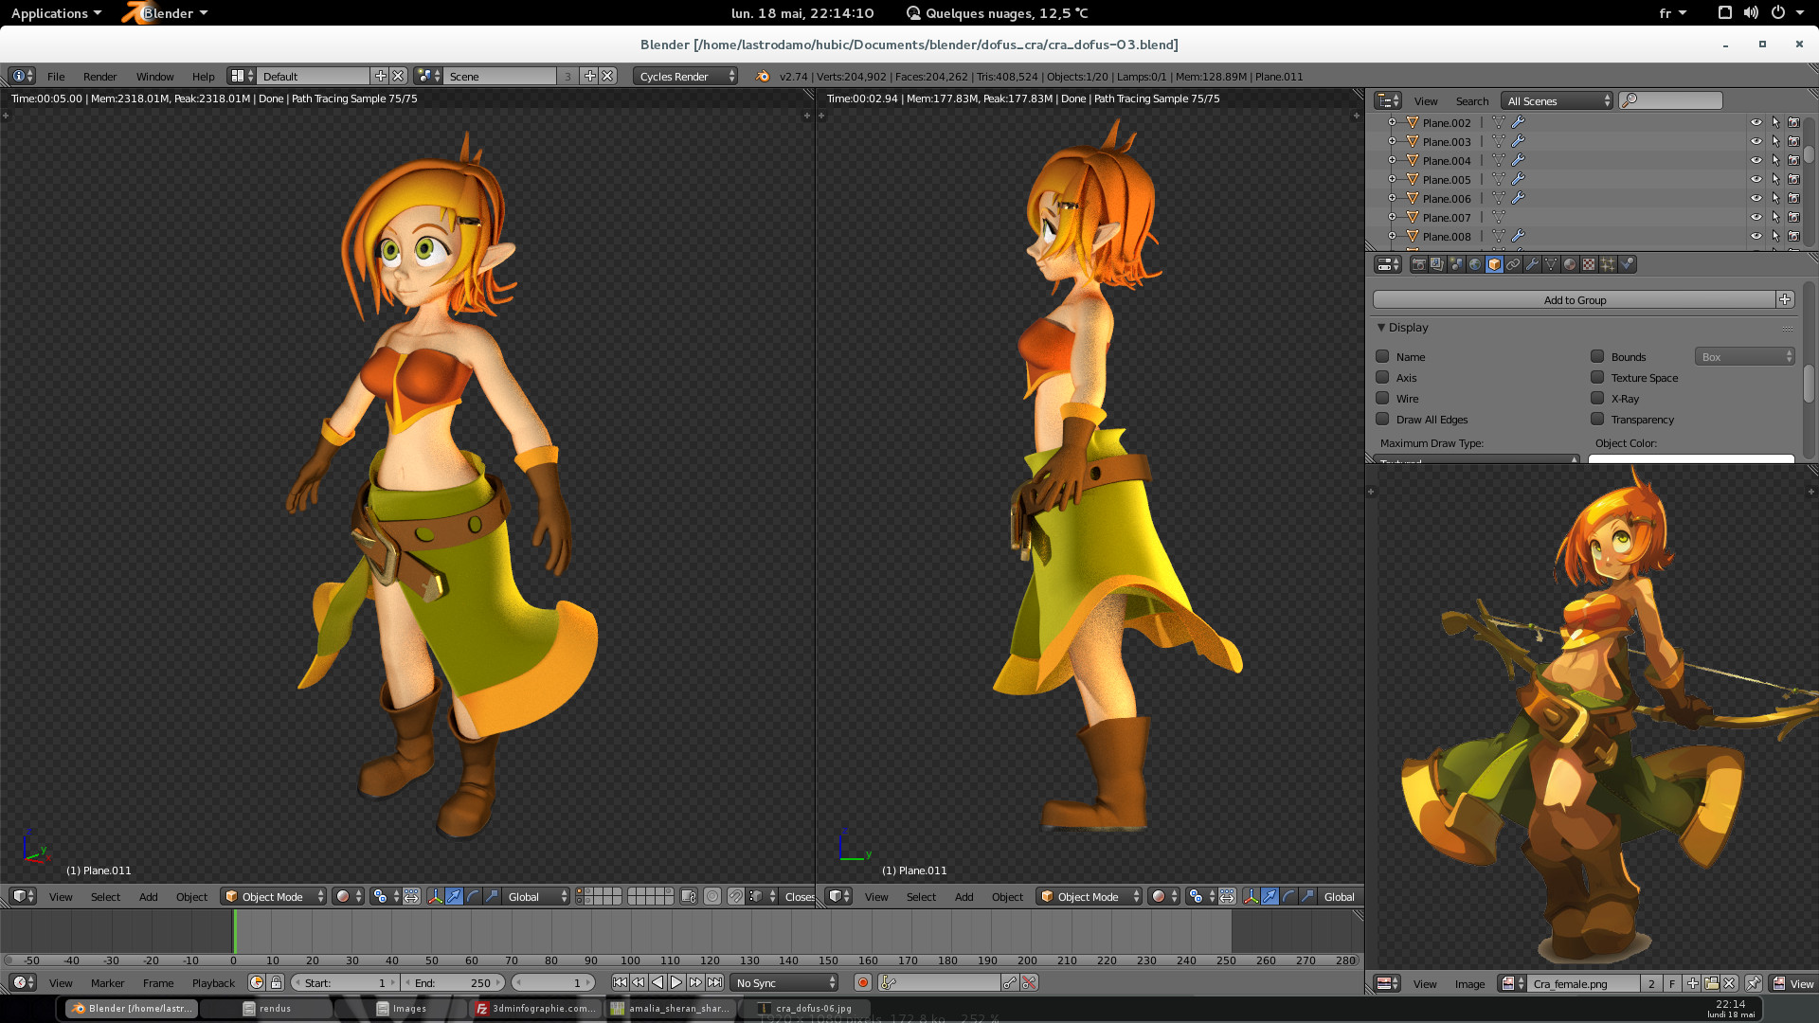Click the End frame 250 field

tap(453, 982)
